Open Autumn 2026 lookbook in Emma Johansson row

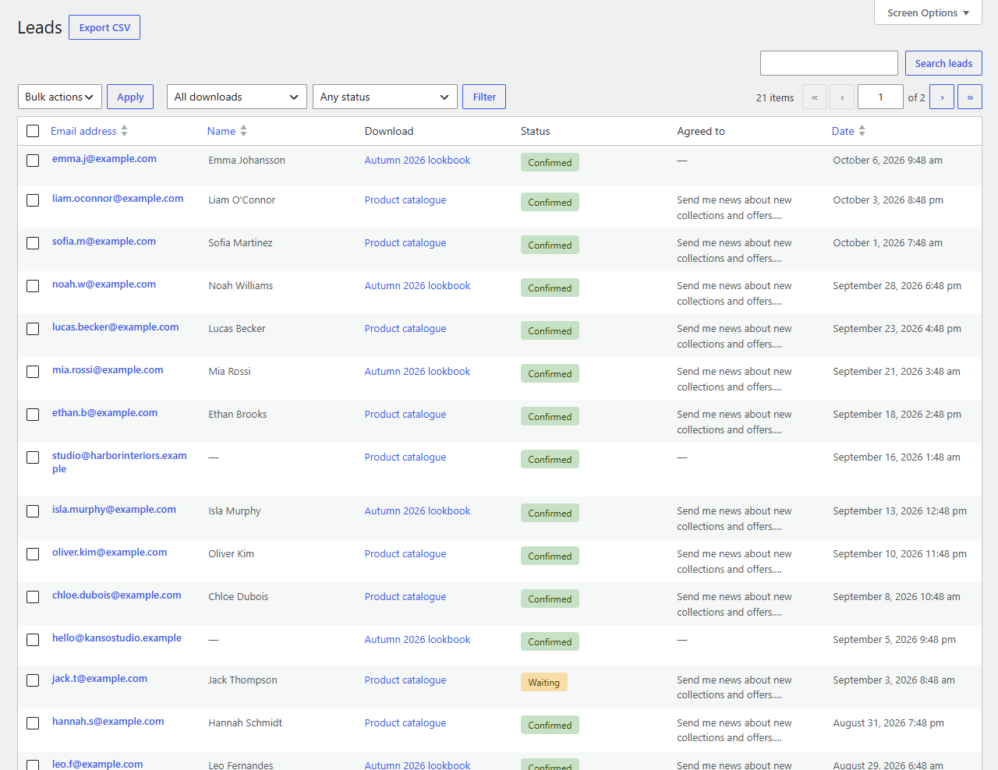[417, 160]
